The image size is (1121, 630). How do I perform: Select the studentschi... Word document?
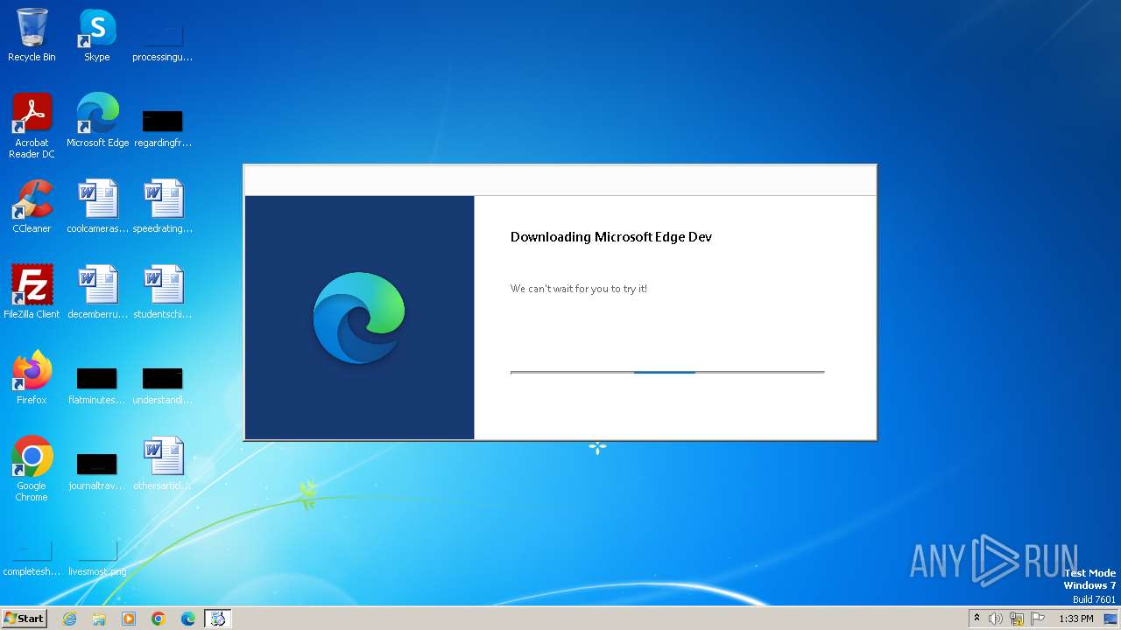162,292
